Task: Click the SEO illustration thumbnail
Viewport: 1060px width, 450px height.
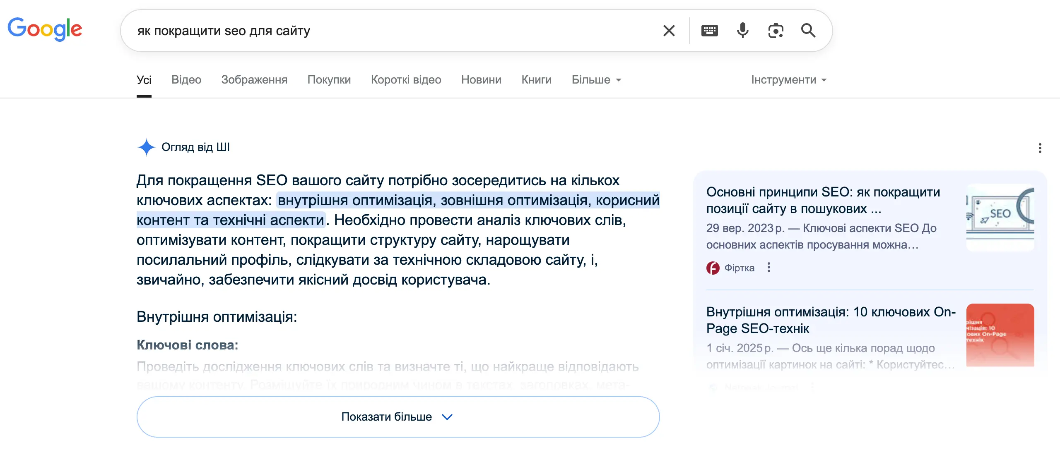Action: 1000,217
